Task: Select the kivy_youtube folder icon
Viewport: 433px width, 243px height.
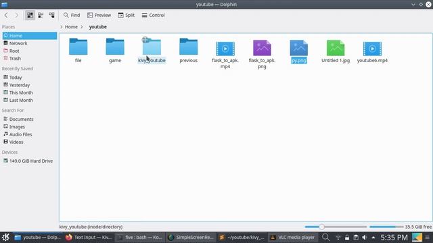Action: click(152, 47)
